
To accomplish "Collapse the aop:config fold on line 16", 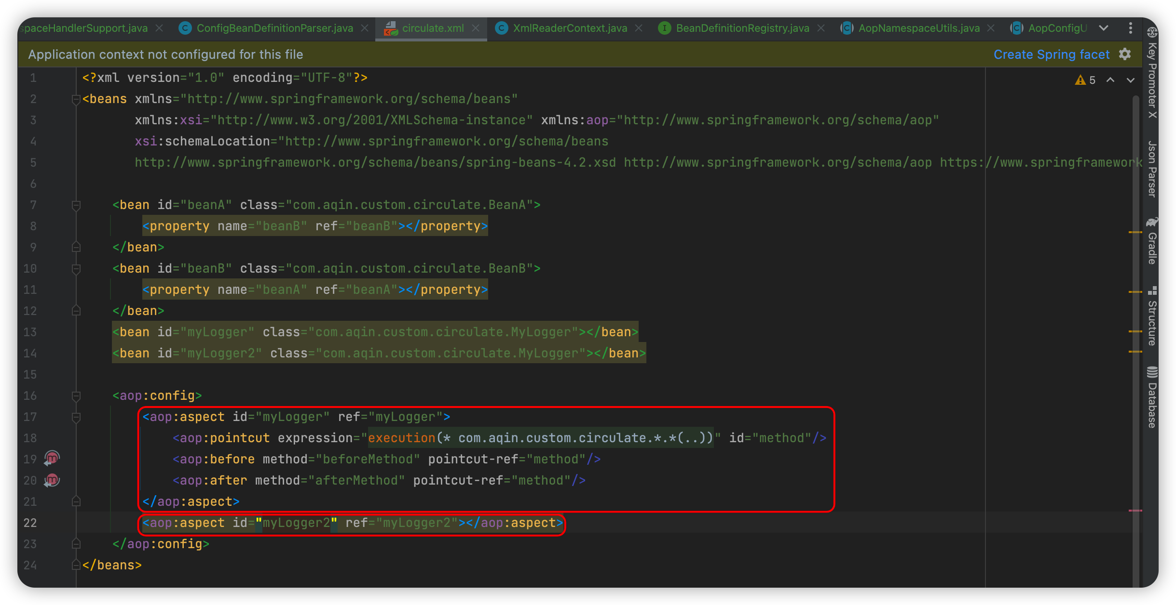I will 76,396.
